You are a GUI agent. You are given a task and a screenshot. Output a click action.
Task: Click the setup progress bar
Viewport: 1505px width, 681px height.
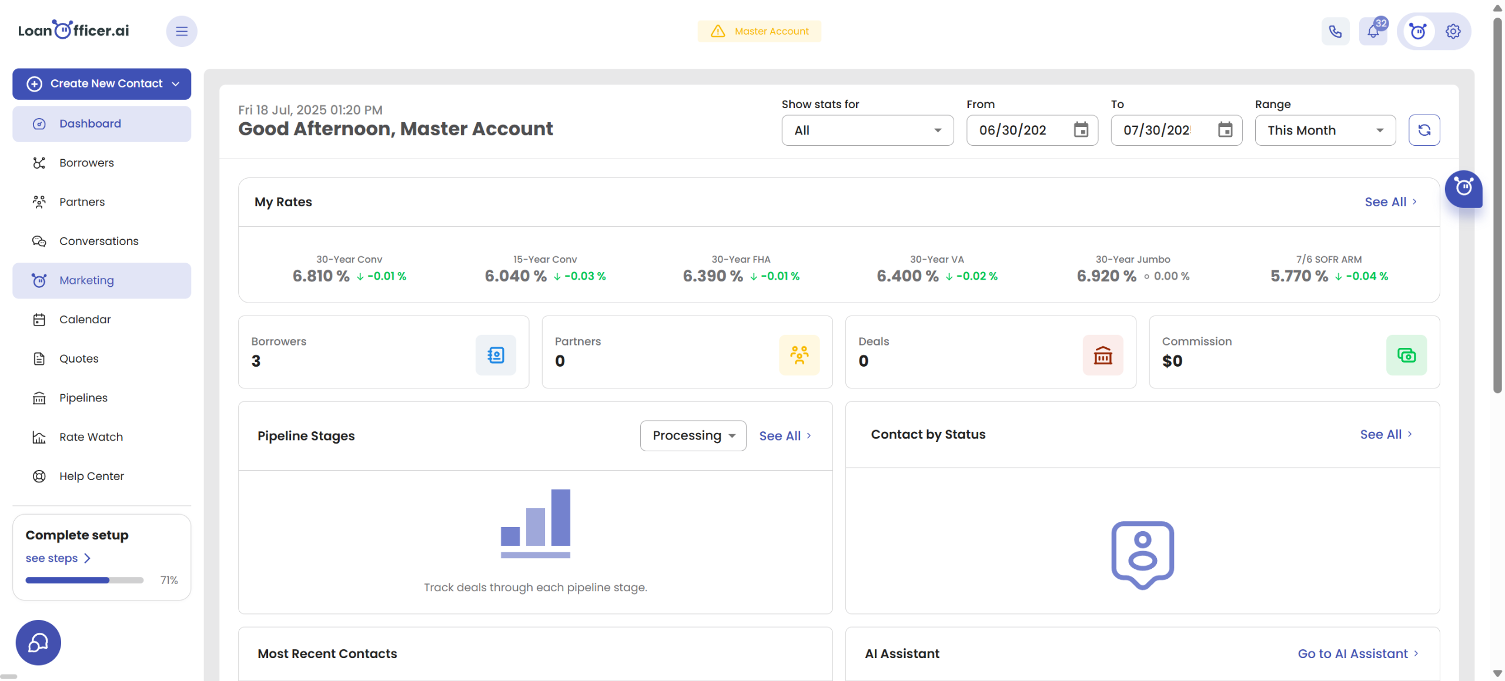point(84,580)
